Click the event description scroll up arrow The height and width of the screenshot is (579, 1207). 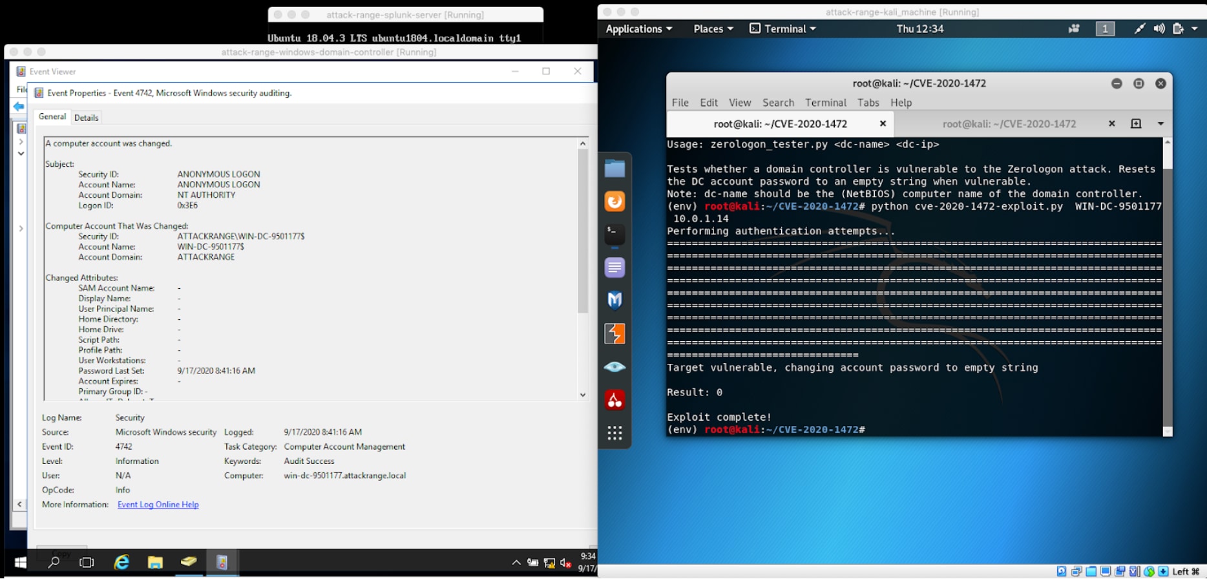583,143
